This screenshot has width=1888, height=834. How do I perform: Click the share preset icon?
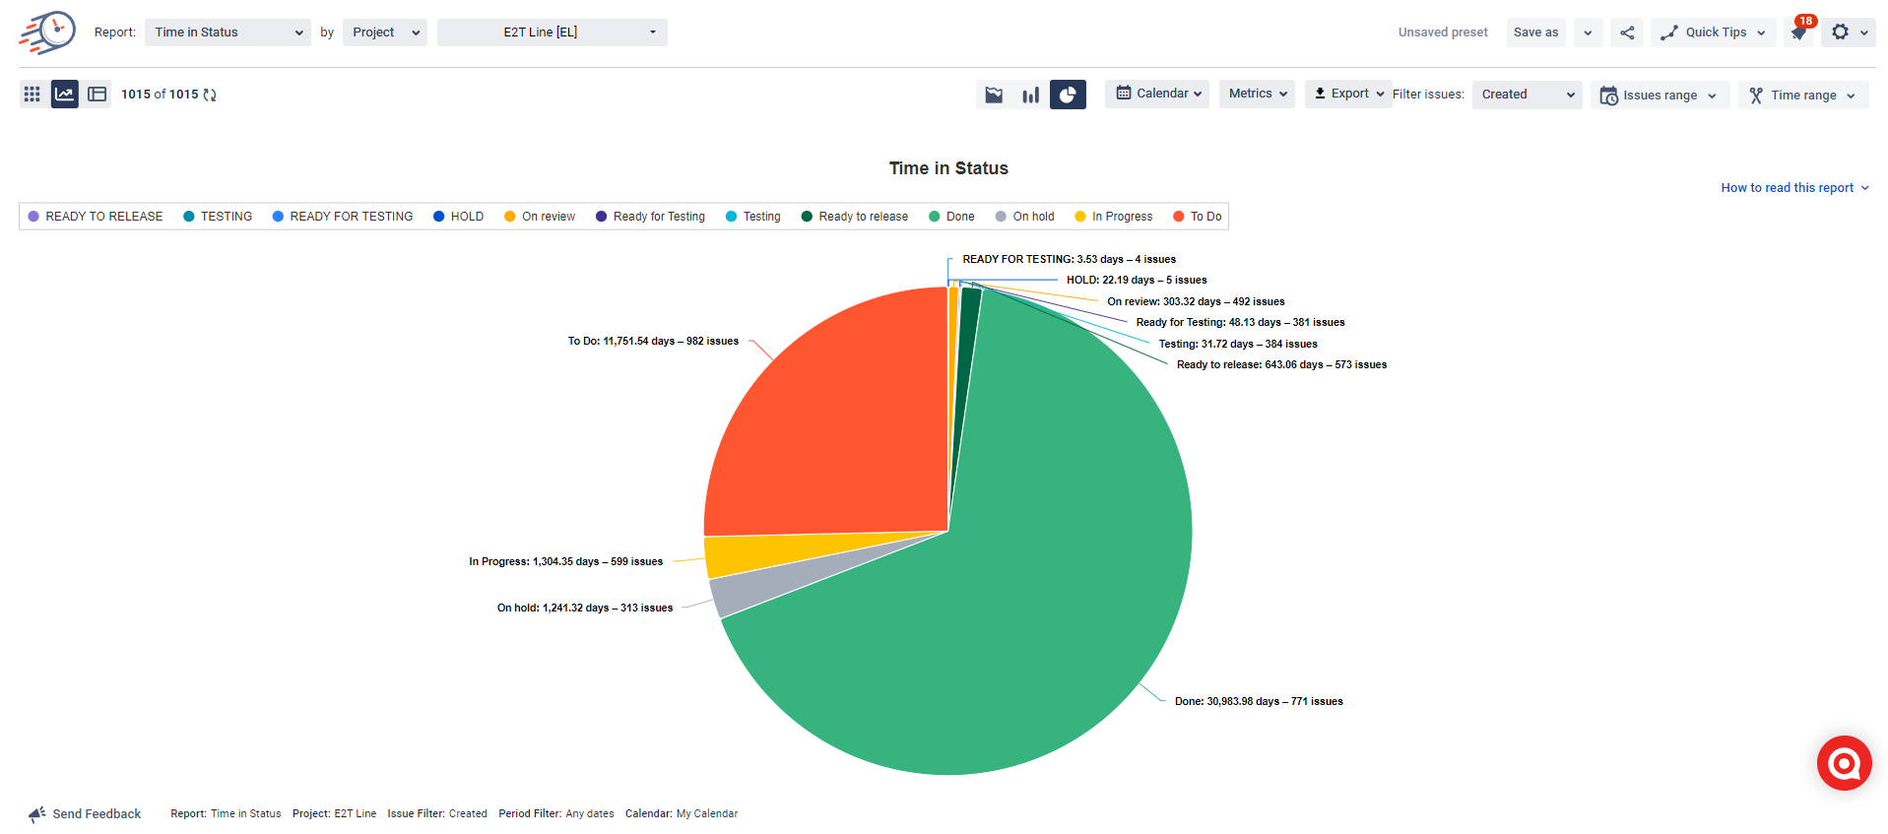tap(1627, 32)
